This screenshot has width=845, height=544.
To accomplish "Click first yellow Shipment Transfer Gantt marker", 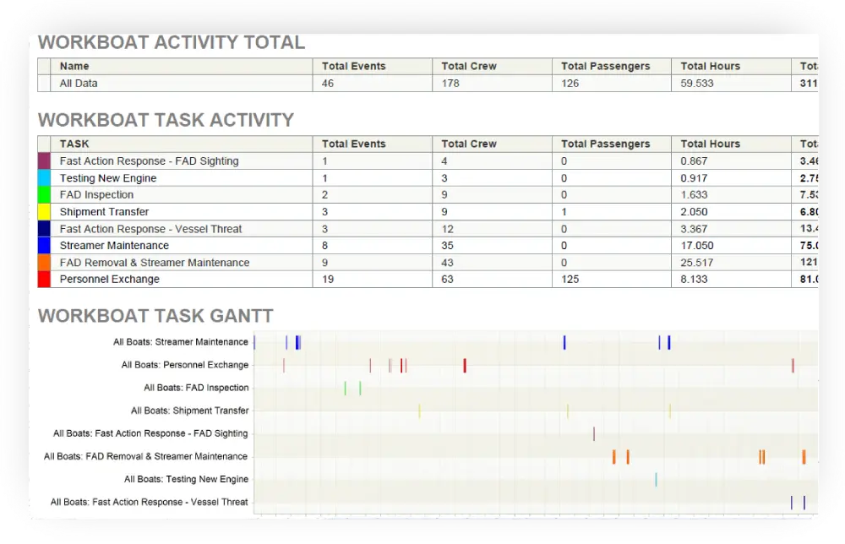I will (x=419, y=411).
